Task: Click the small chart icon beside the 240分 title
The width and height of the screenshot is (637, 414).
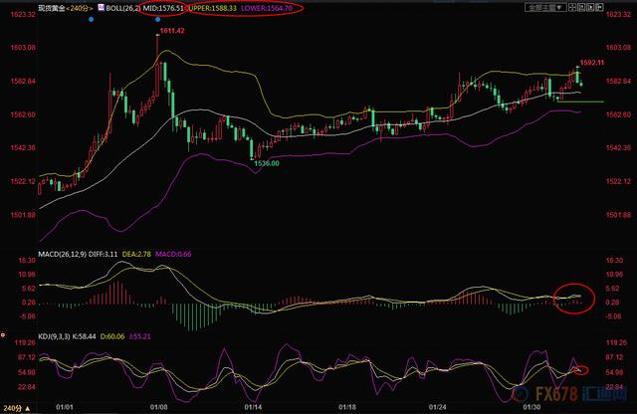Action: click(100, 7)
